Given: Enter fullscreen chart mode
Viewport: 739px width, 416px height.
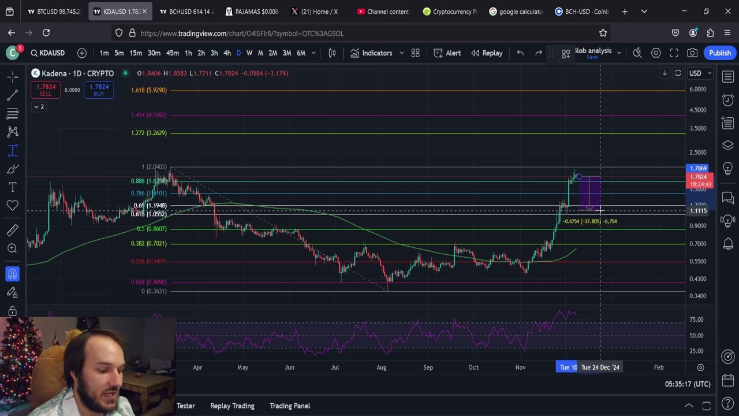Looking at the screenshot, I should pos(674,53).
